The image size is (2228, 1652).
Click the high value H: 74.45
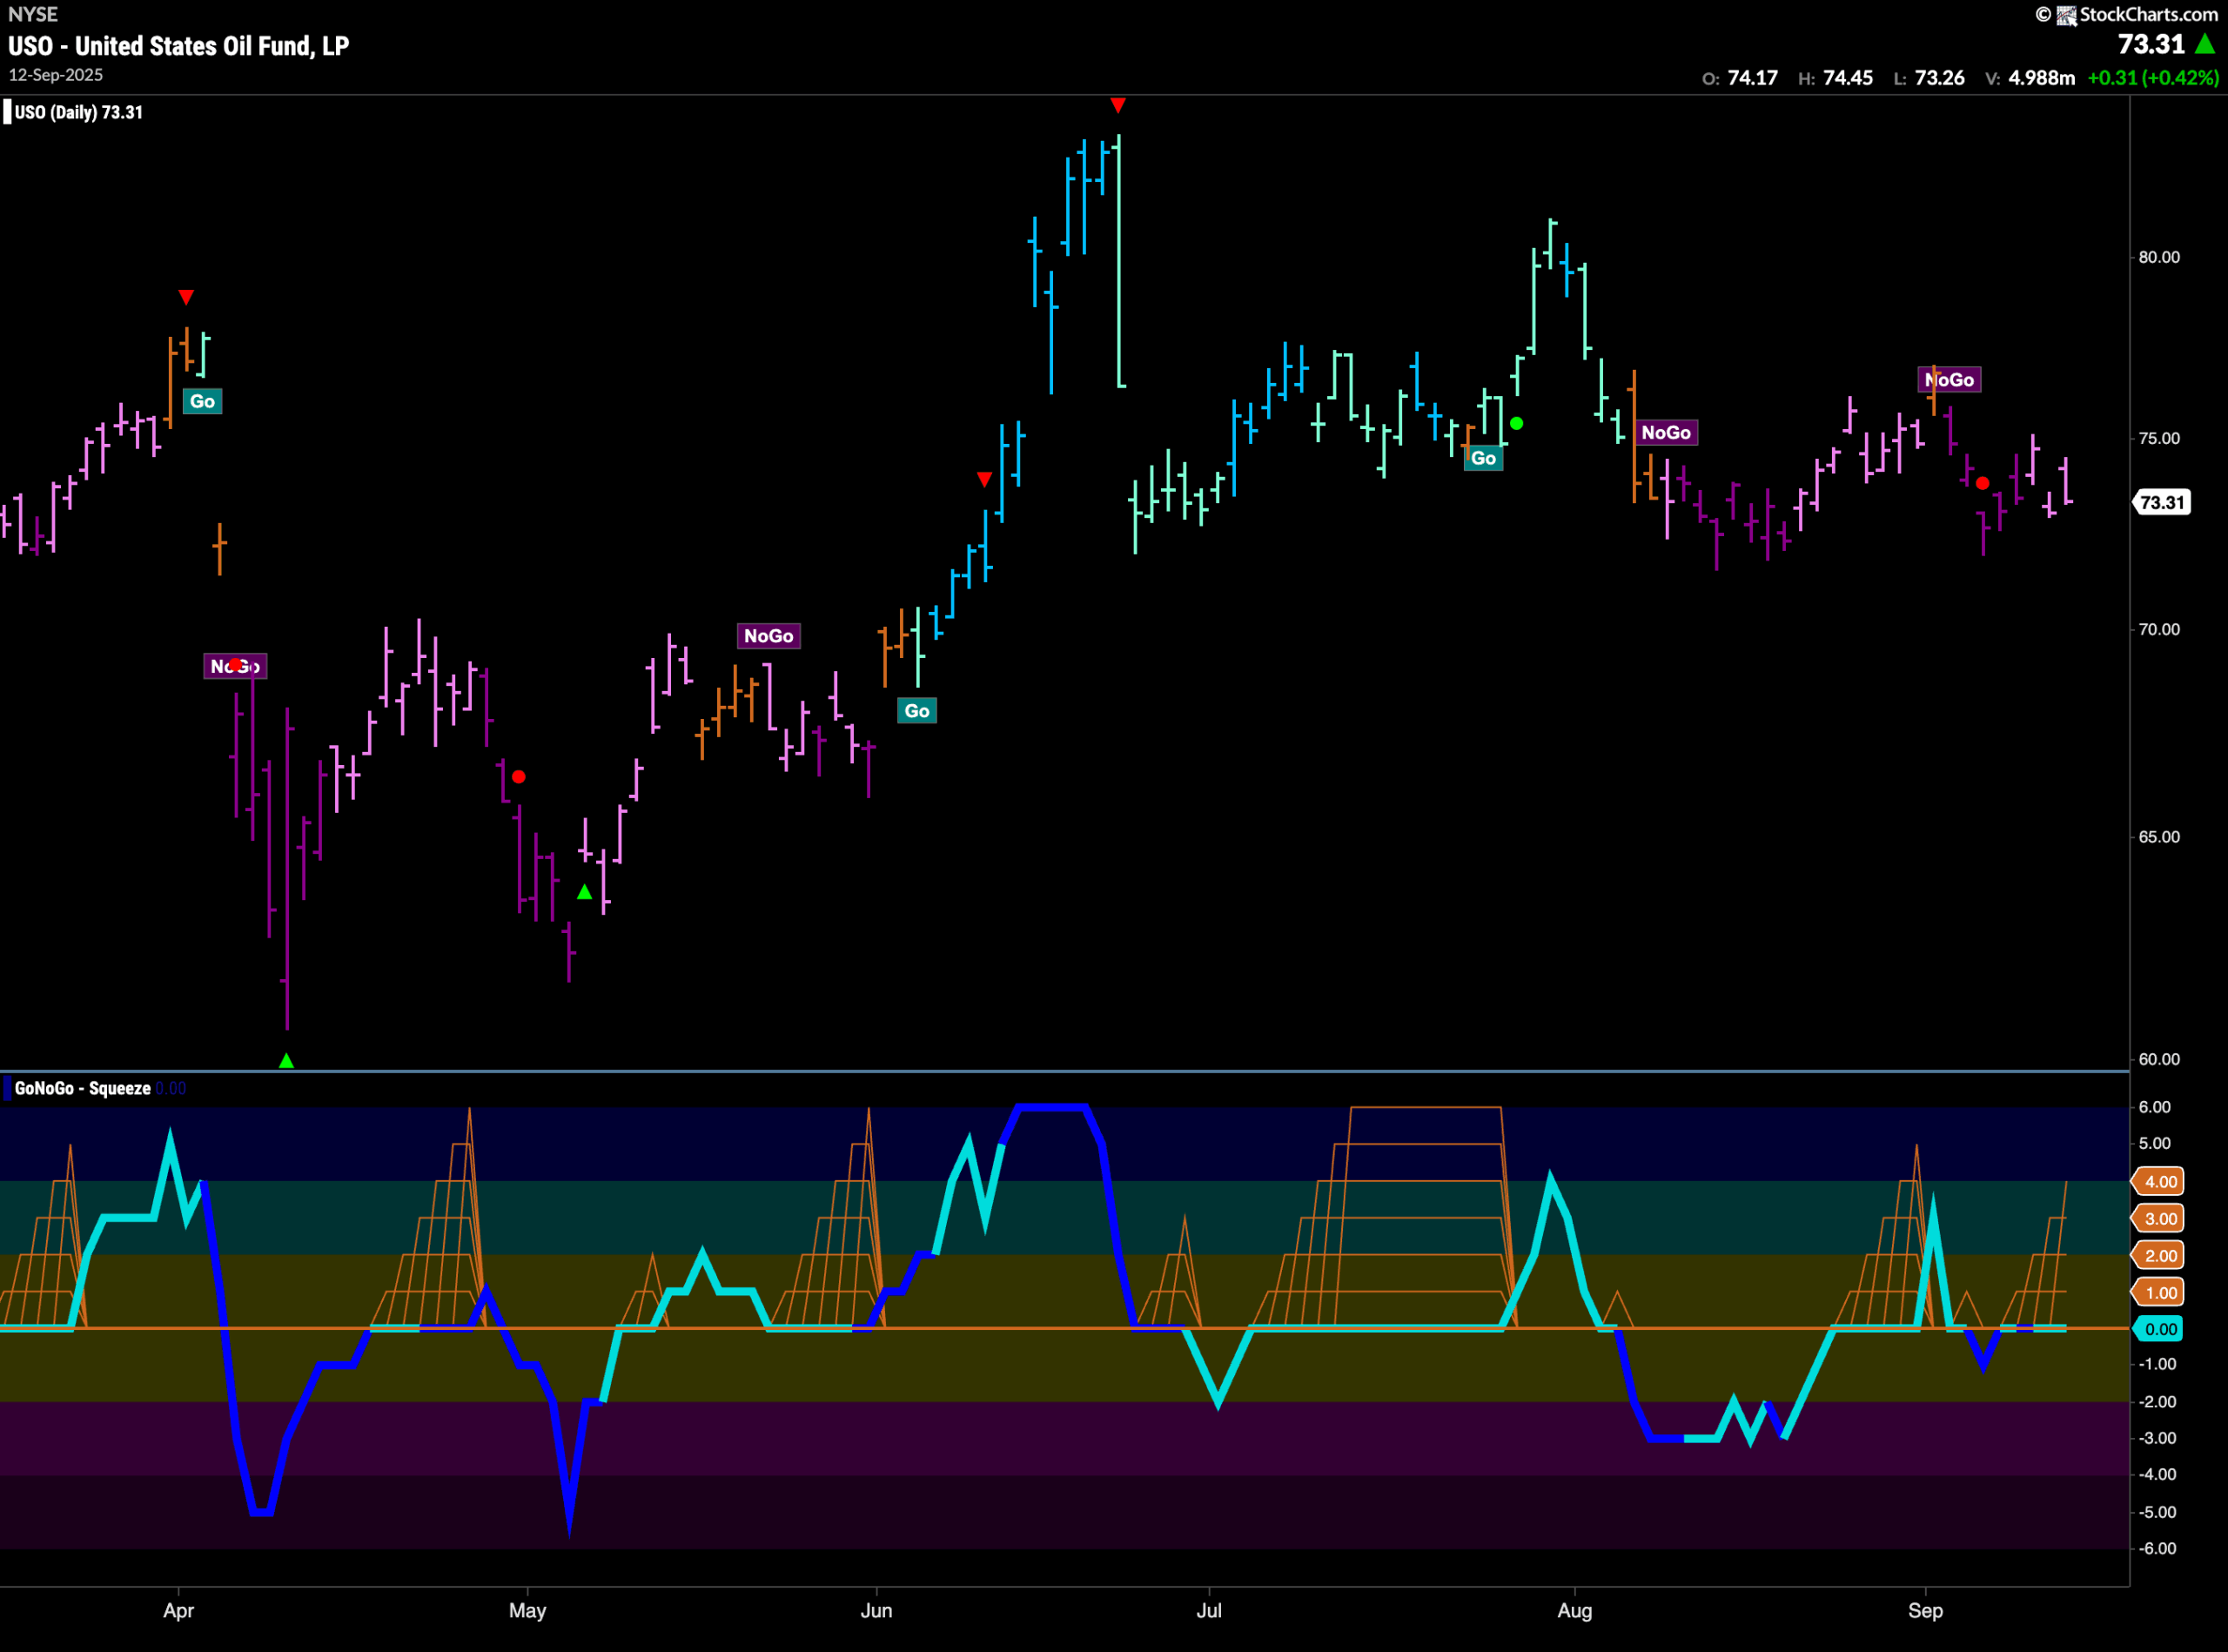click(1835, 78)
